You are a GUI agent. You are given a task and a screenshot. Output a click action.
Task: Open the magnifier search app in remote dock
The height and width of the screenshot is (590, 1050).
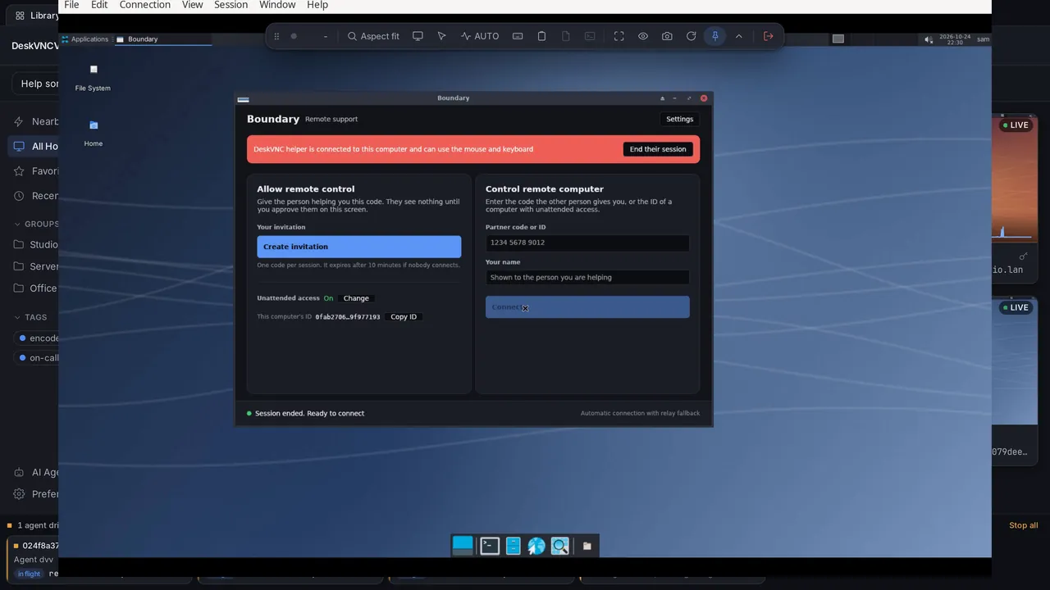point(560,546)
